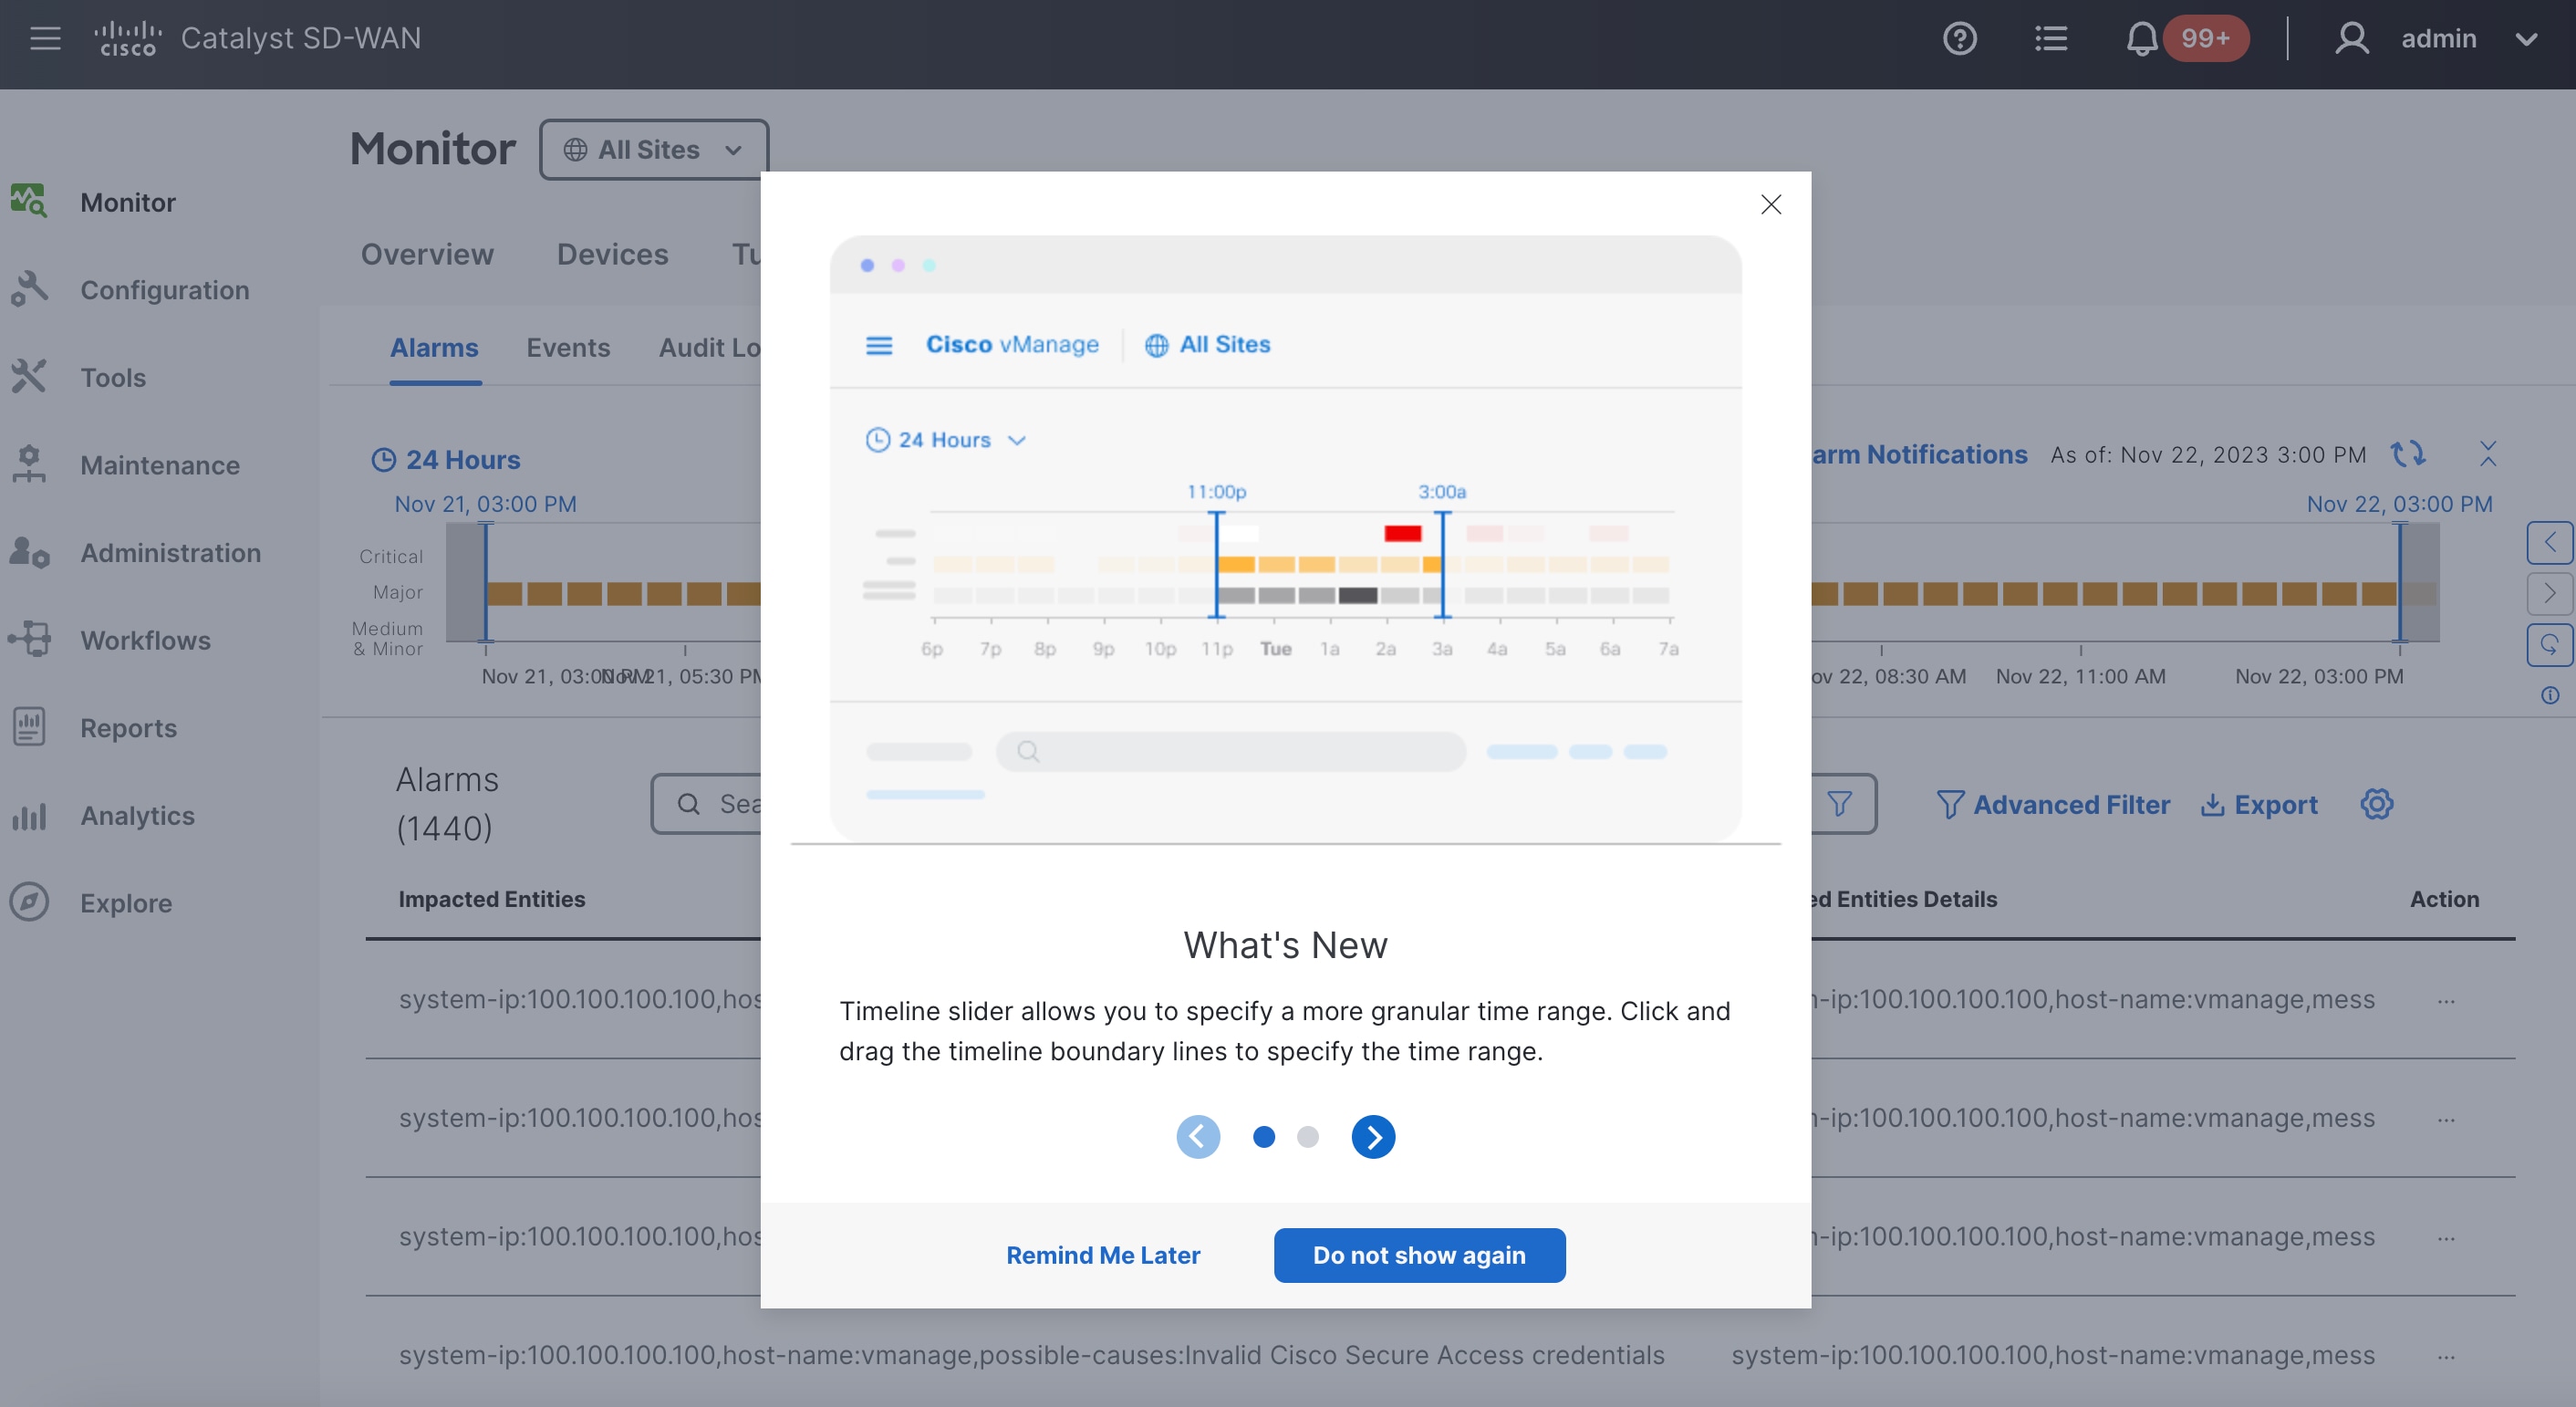Open Monitor in the sidebar
Screen dimensions: 2576x1407
point(127,202)
